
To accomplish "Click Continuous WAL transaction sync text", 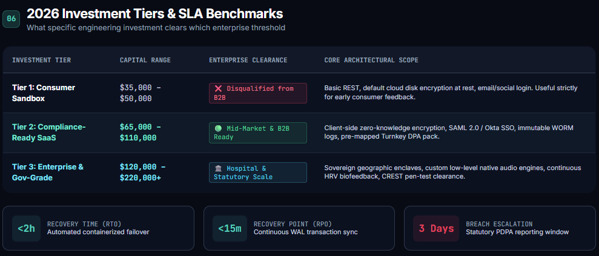I will click(306, 232).
